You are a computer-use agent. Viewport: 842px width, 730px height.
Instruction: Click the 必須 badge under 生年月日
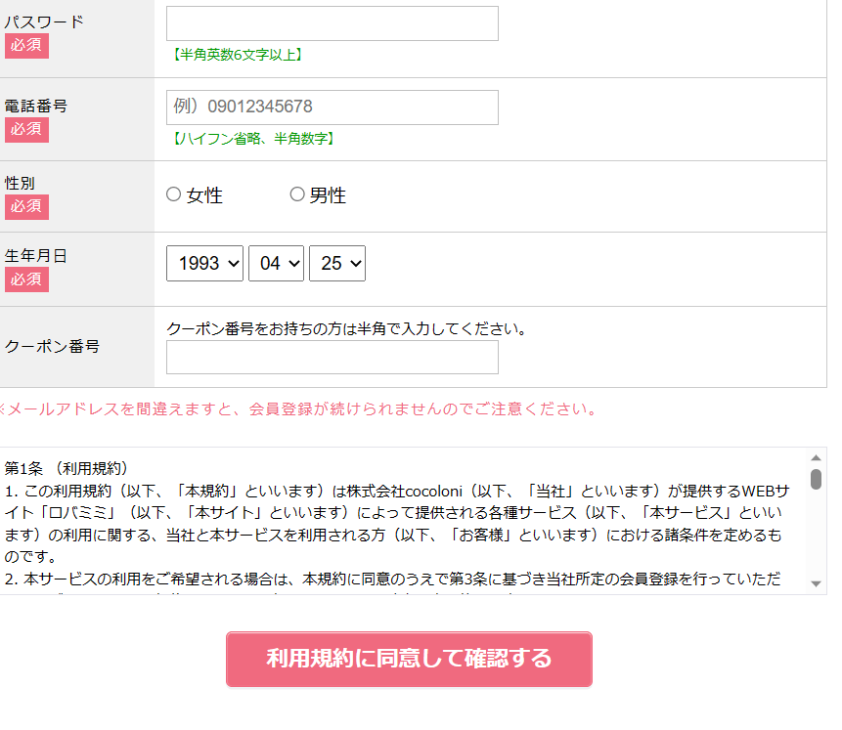(x=26, y=279)
